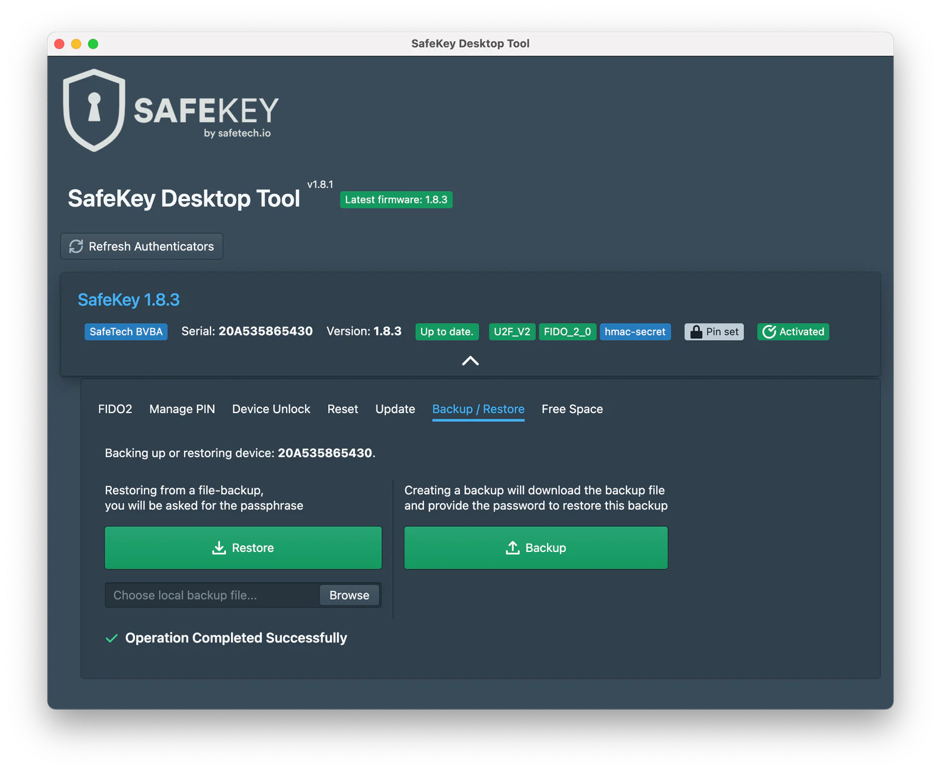Viewport: 941px width, 772px height.
Task: Click the Up to date. status badge
Action: (x=447, y=332)
